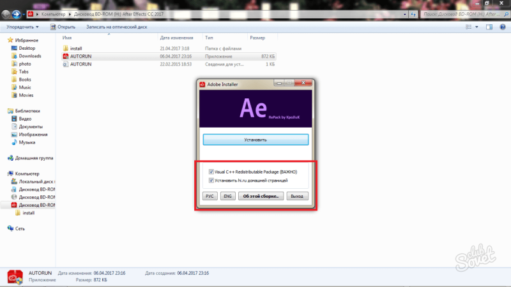The width and height of the screenshot is (511, 287).
Task: Click the refresh button by address bar
Action: point(413,14)
